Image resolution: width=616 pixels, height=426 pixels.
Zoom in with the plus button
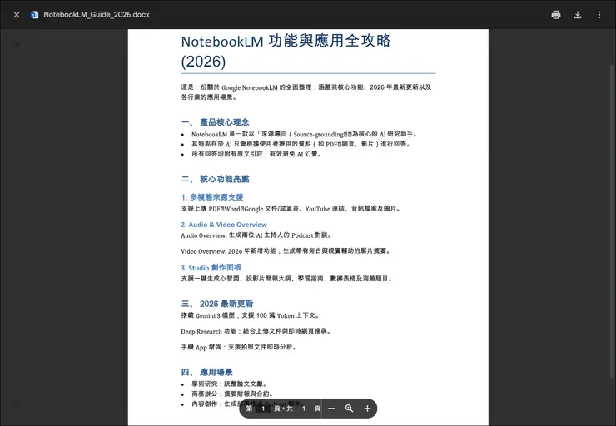(367, 409)
